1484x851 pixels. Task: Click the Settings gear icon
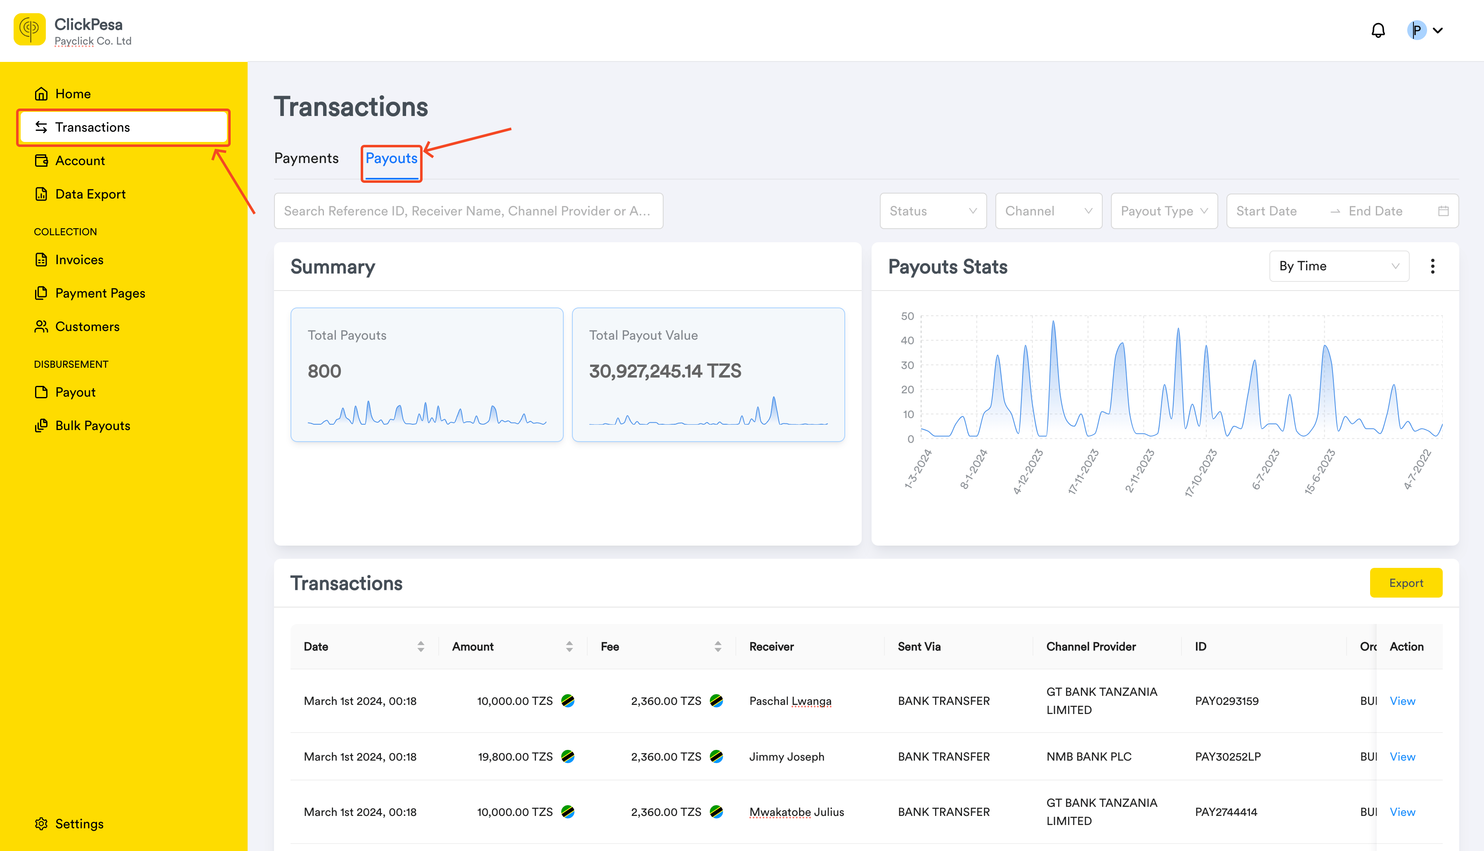tap(41, 823)
